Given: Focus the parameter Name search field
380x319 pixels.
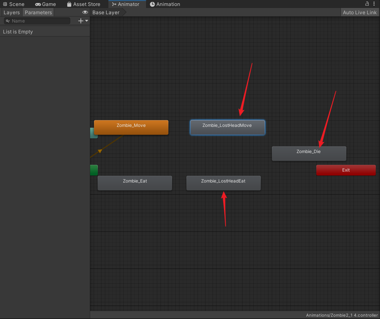Looking at the screenshot, I should 40,21.
